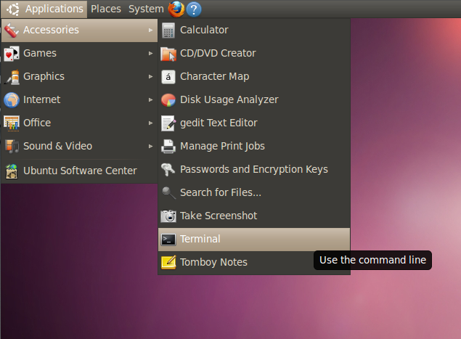Select the Sound & Video category label
The image size is (461, 339).
pos(57,146)
